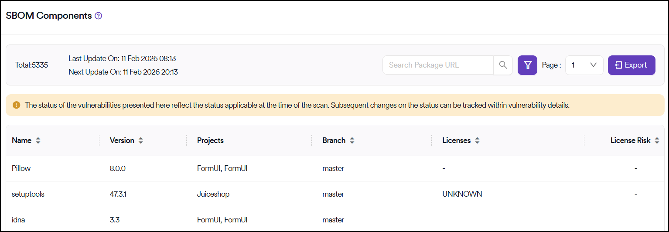Open the filter funnel button
This screenshot has width=669, height=232.
pos(527,65)
